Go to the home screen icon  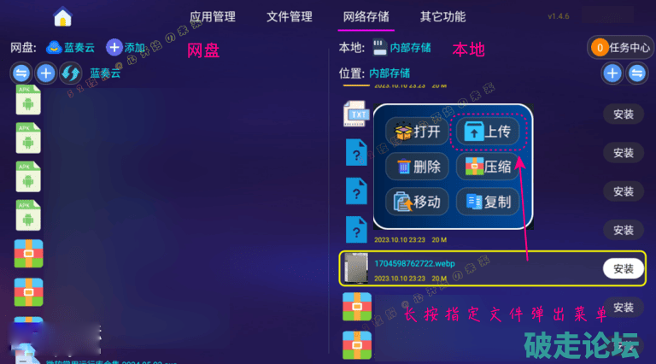[x=62, y=17]
